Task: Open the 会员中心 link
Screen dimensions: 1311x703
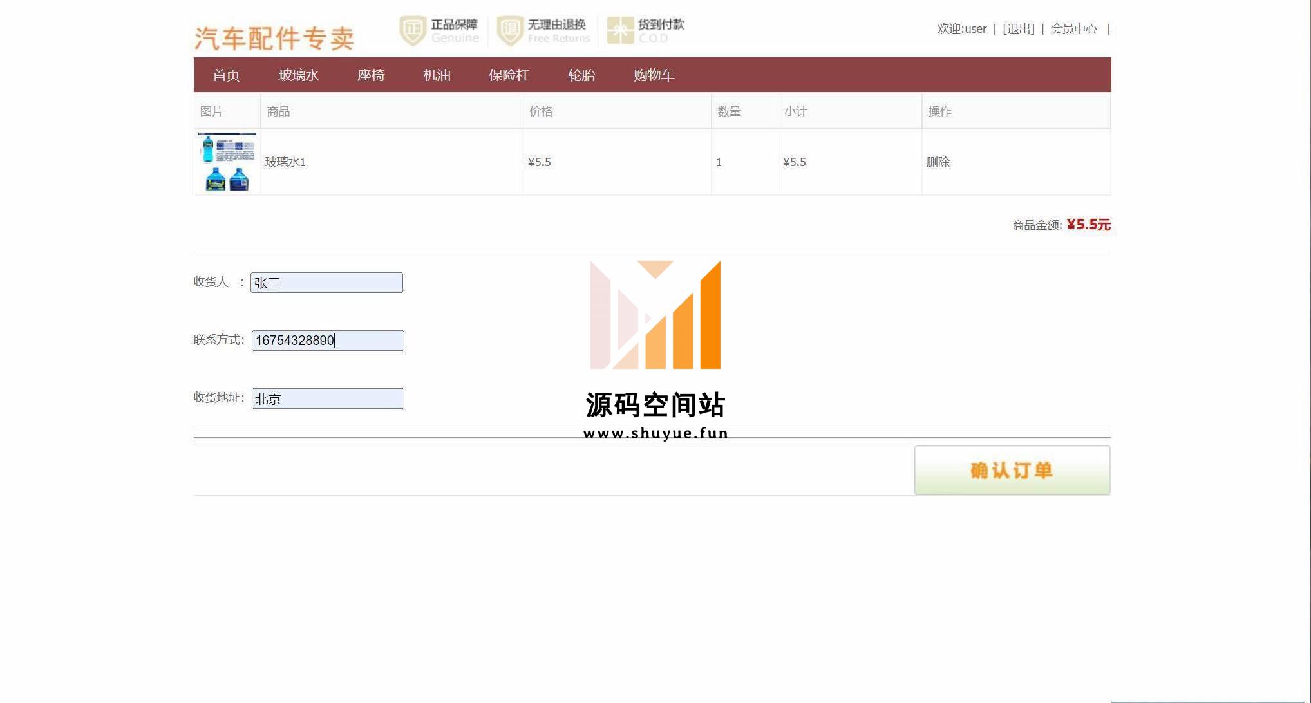Action: click(1074, 29)
